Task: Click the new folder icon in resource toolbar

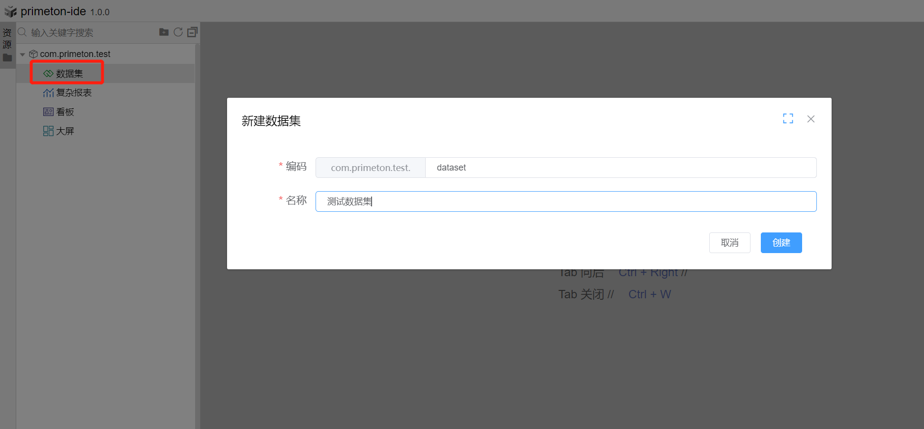Action: click(x=164, y=32)
